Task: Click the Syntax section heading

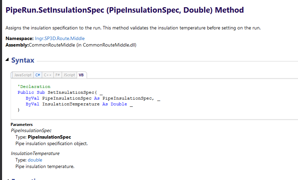Action: tap(23, 60)
